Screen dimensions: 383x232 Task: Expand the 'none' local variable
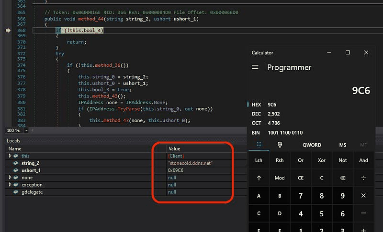[x=10, y=178]
